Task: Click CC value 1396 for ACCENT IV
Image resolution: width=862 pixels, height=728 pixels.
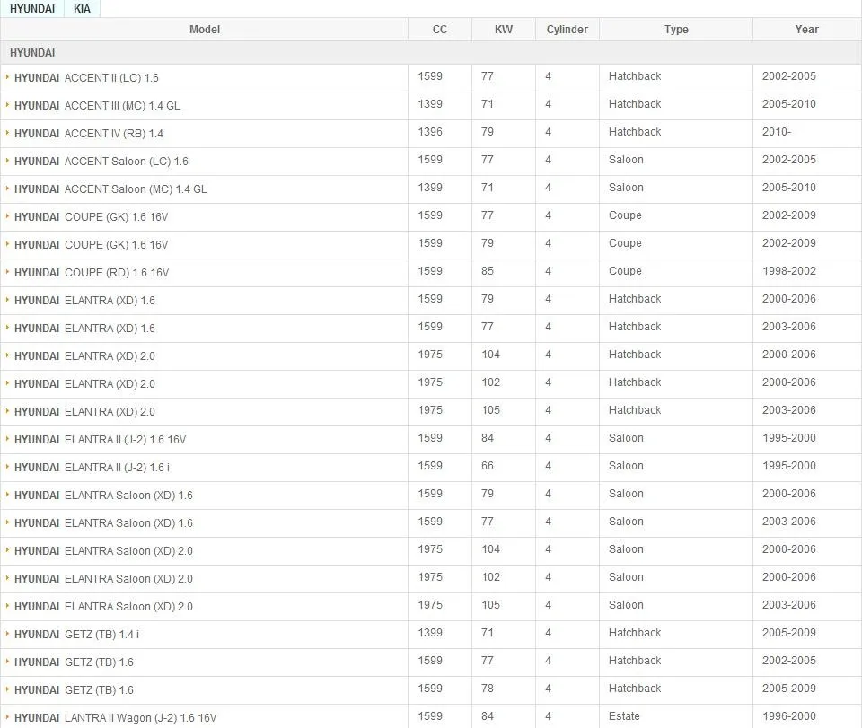Action: coord(430,132)
